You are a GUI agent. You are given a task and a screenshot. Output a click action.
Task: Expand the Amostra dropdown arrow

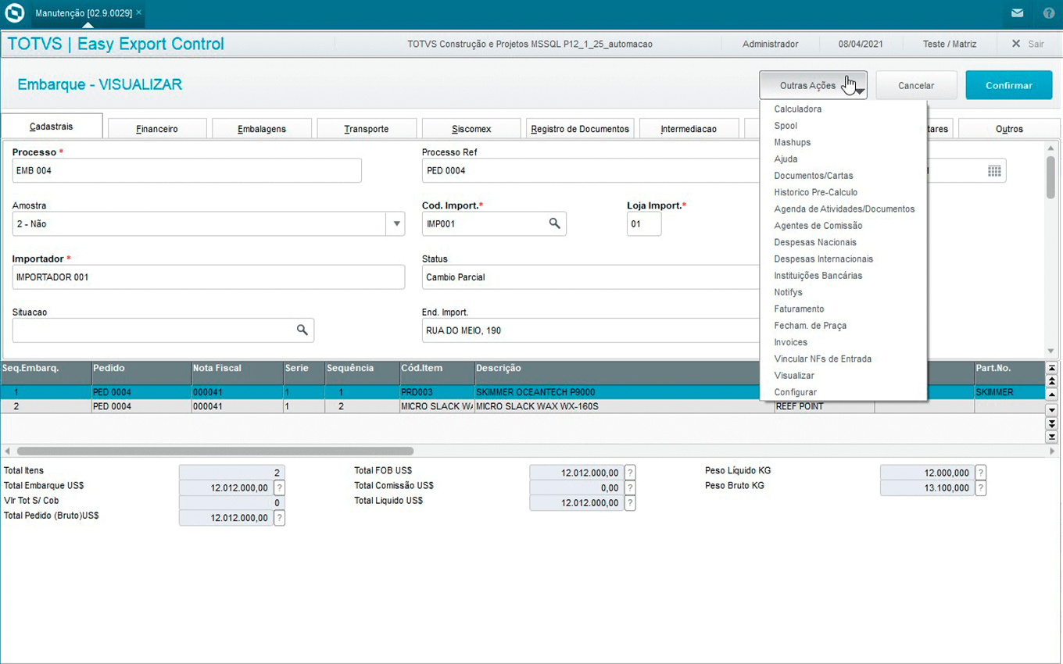[395, 223]
